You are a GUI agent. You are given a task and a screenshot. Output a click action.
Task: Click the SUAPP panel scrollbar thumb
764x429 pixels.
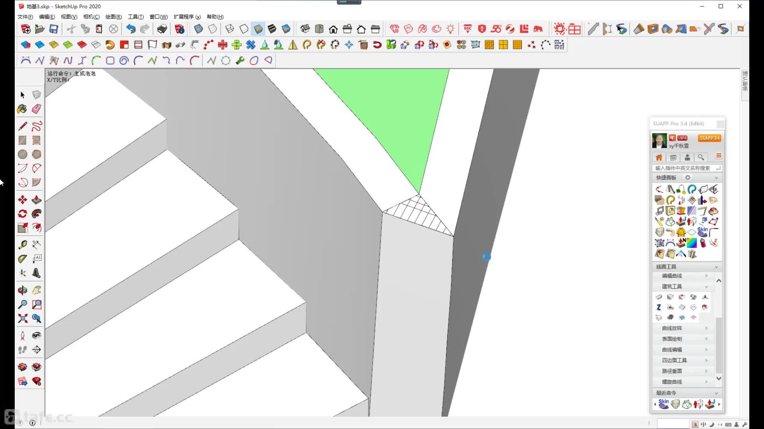point(719,345)
